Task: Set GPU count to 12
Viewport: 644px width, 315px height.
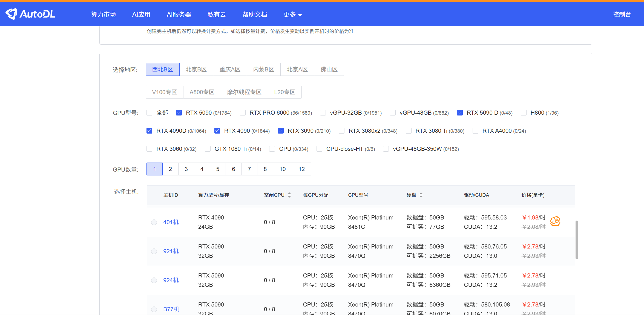Action: coord(302,169)
